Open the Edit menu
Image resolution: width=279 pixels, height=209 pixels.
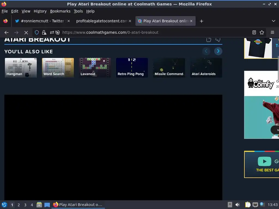pyautogui.click(x=15, y=11)
